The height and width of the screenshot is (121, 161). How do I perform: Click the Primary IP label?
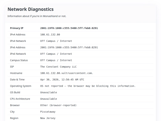pos(17,28)
